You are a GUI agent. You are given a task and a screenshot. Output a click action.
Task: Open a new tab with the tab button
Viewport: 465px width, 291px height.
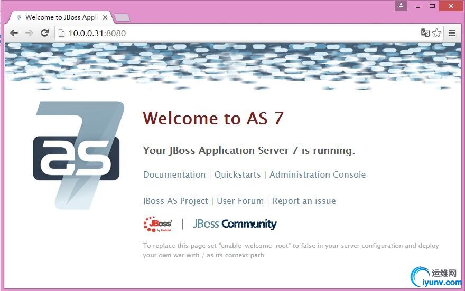(x=122, y=17)
